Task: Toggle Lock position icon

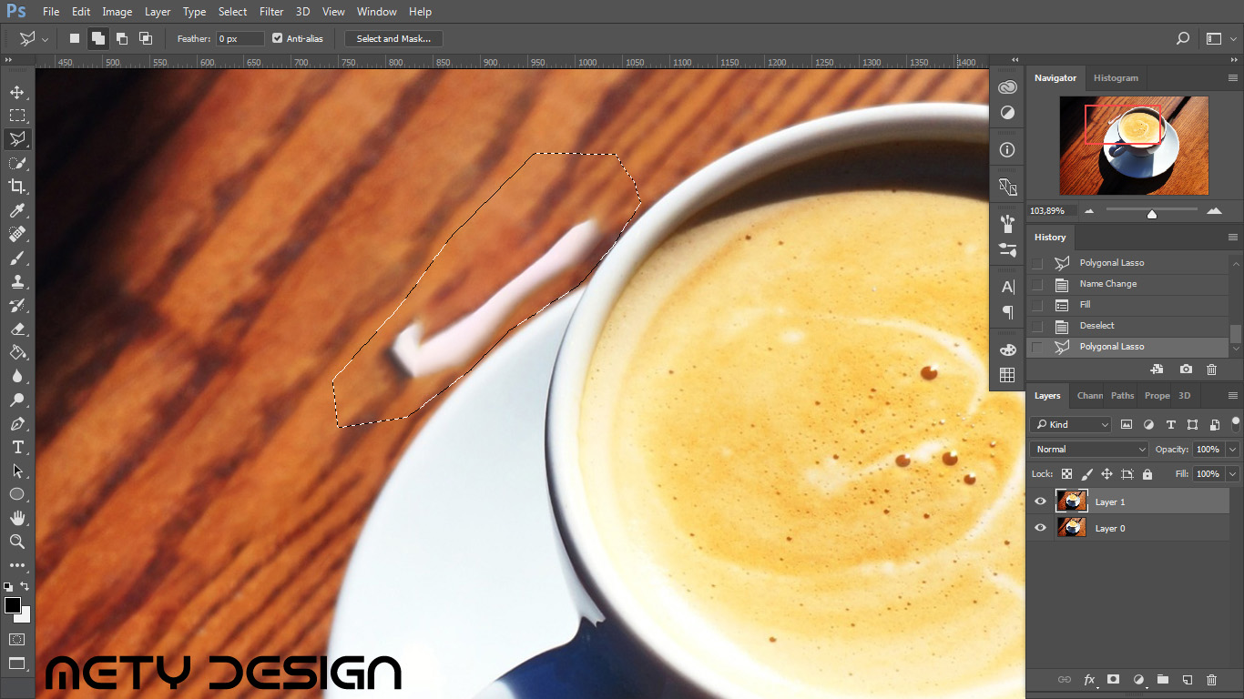Action: point(1106,474)
